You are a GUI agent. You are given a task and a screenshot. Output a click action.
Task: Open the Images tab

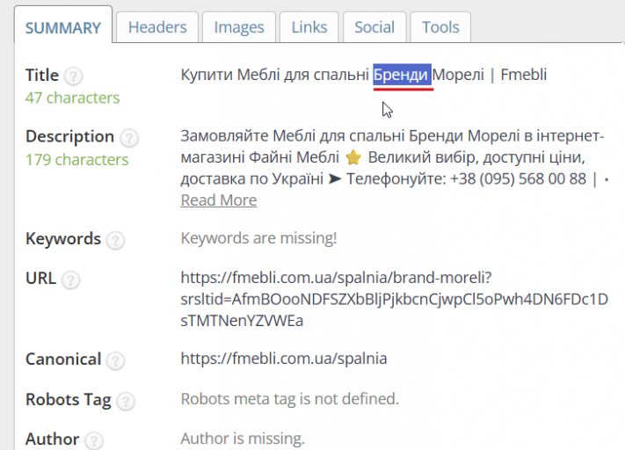[239, 27]
